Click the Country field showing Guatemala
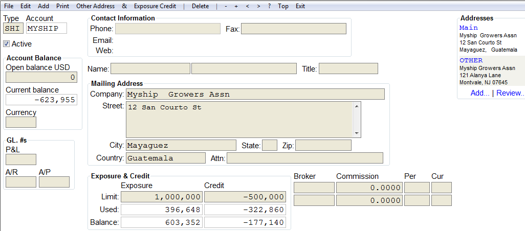This screenshot has height=231, width=525. (166, 158)
